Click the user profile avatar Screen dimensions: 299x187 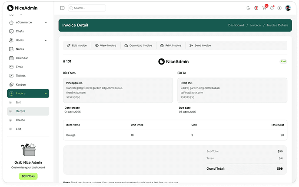click(x=288, y=8)
